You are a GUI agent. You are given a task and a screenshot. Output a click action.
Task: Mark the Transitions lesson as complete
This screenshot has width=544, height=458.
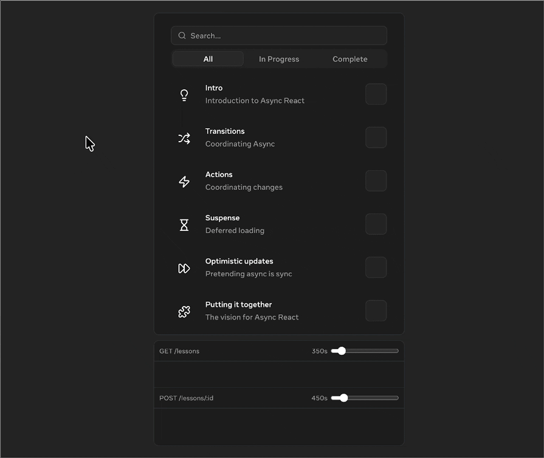376,137
